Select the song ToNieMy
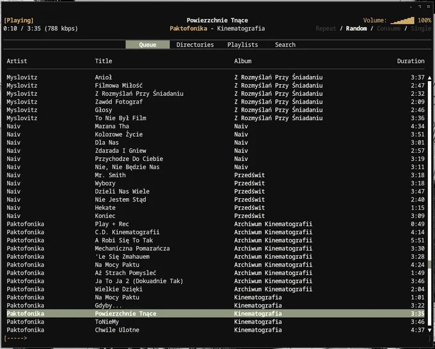 (x=216, y=322)
